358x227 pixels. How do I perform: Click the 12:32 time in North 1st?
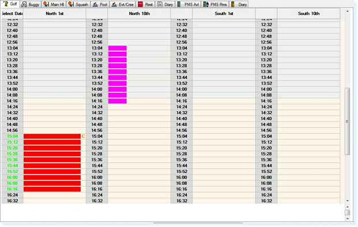tap(12, 24)
